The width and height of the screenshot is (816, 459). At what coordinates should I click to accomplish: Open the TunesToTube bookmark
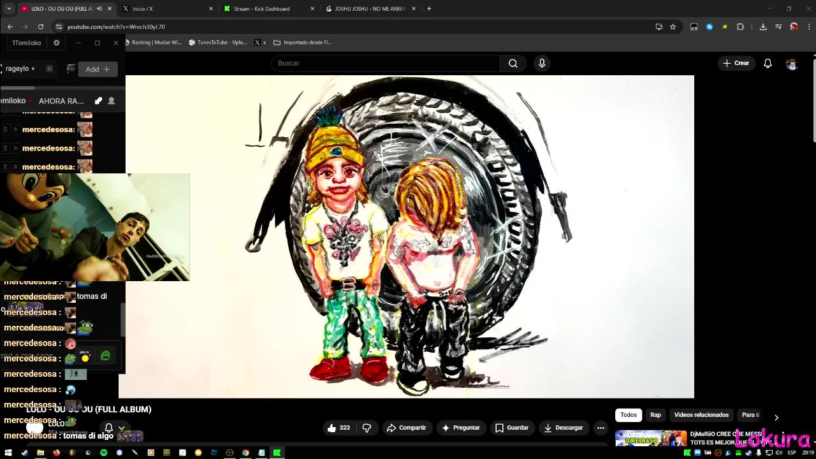click(x=218, y=43)
